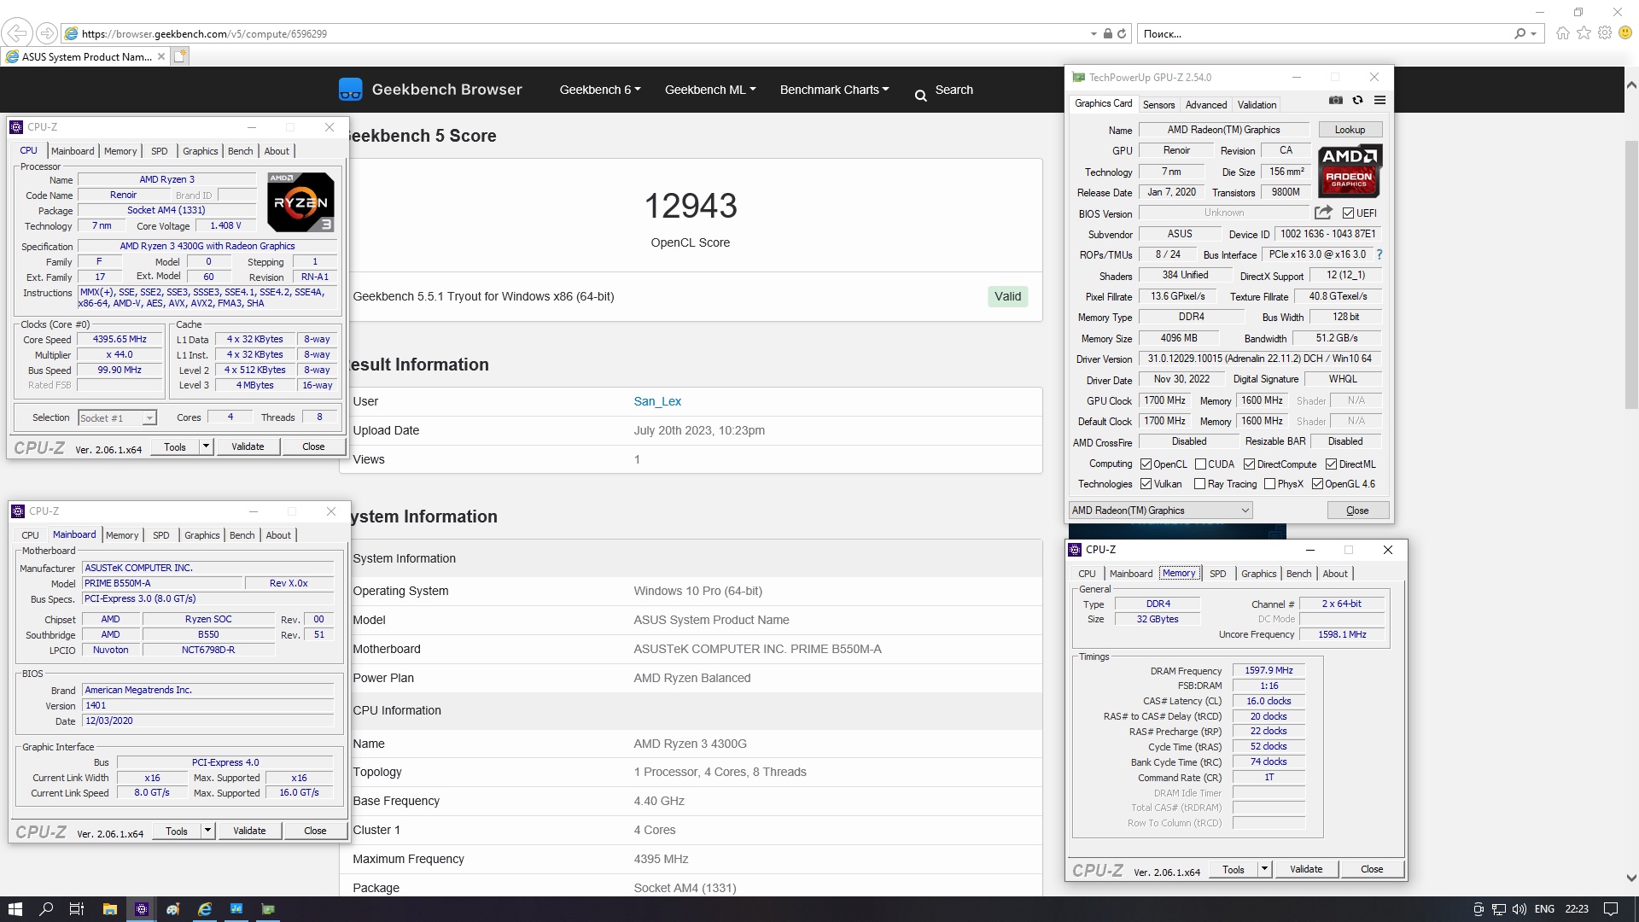The image size is (1639, 922).
Task: Open a new browser tab
Action: click(x=179, y=56)
